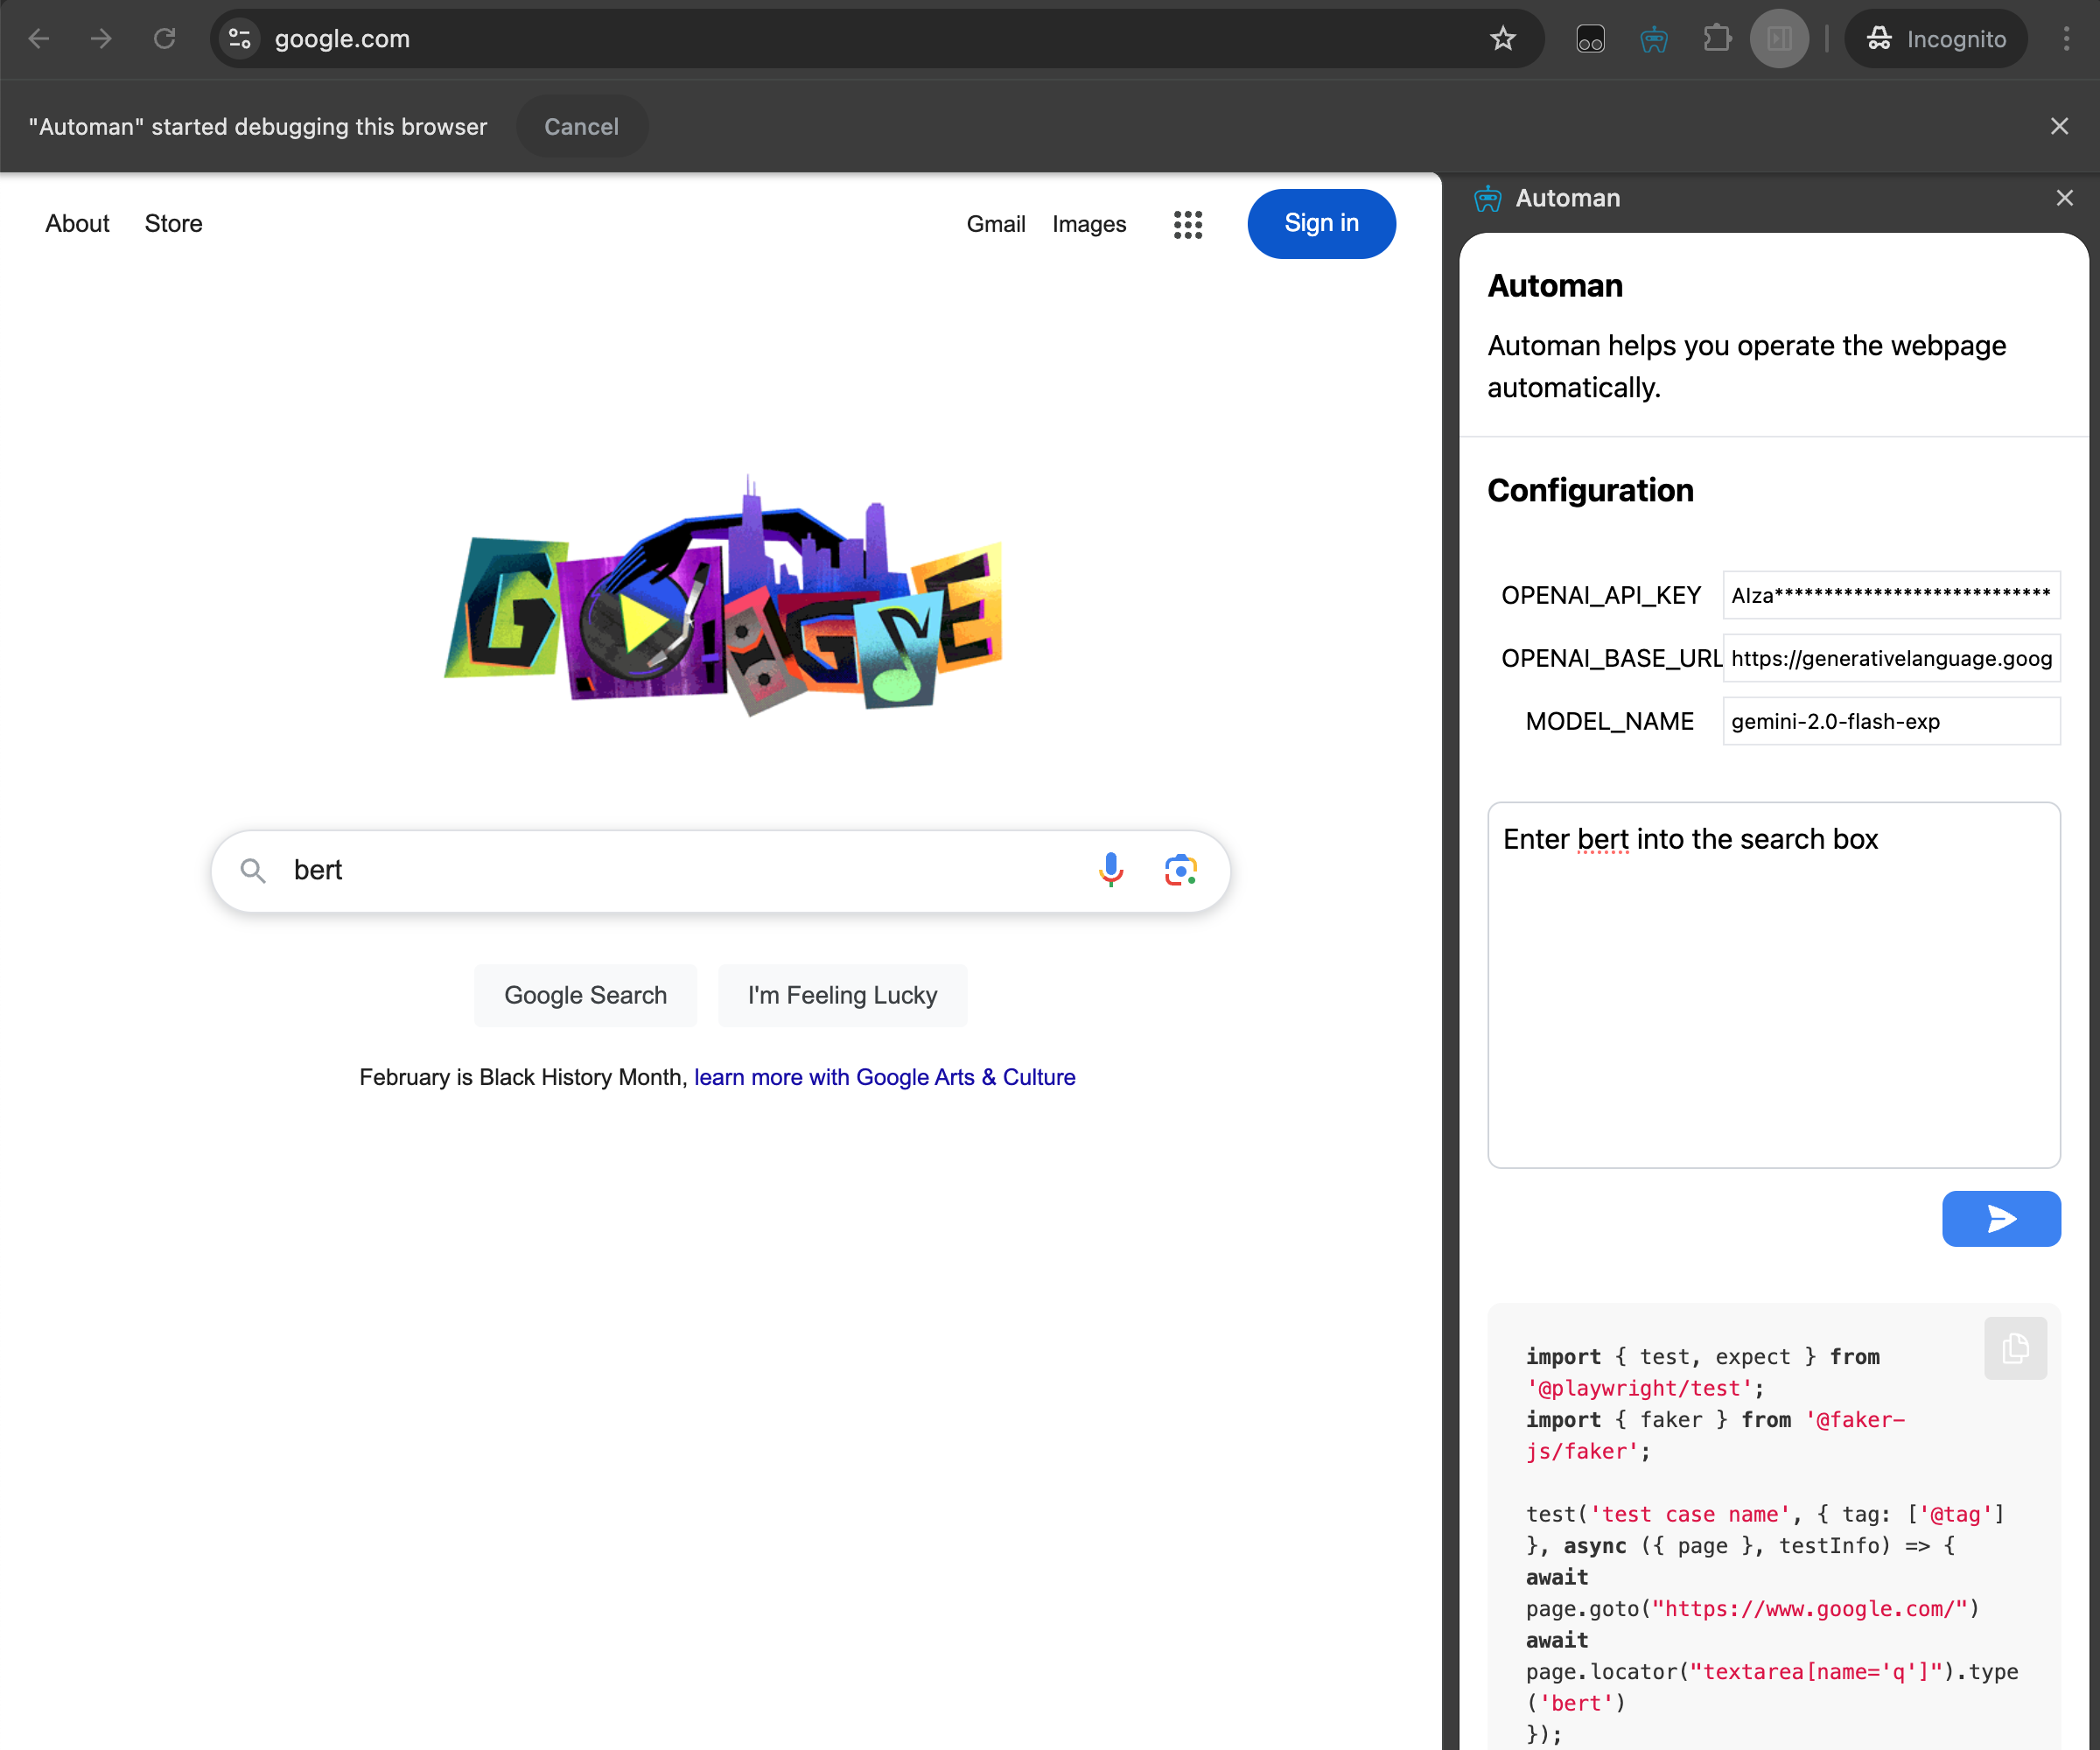This screenshot has height=1750, width=2100.
Task: Bookmark this page with the star icon
Action: [x=1503, y=39]
